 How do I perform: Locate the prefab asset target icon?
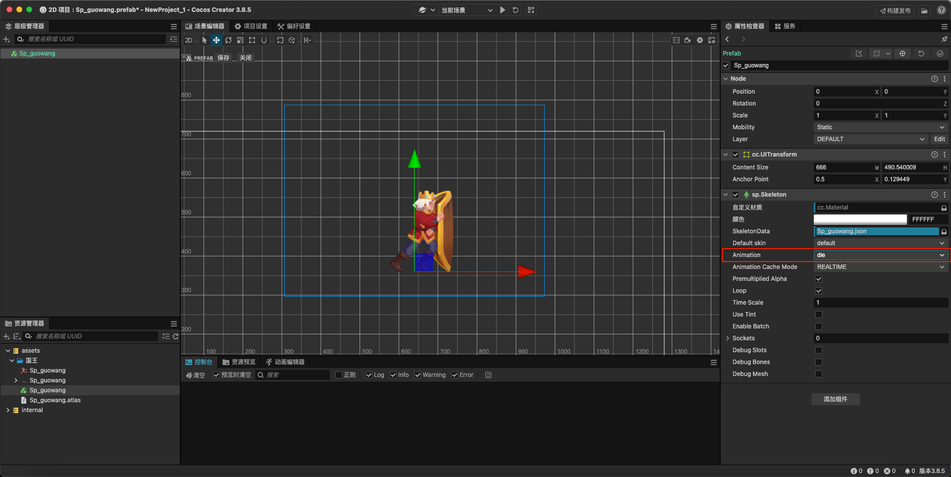coord(902,53)
